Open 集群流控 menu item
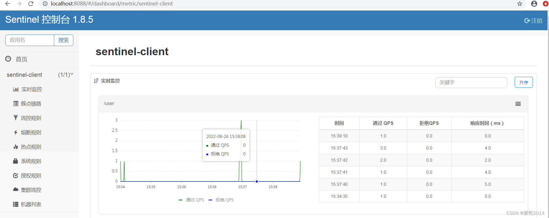 tap(31, 190)
